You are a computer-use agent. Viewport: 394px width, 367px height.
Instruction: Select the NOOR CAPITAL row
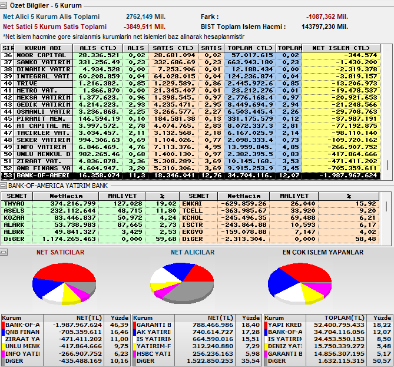(x=190, y=55)
